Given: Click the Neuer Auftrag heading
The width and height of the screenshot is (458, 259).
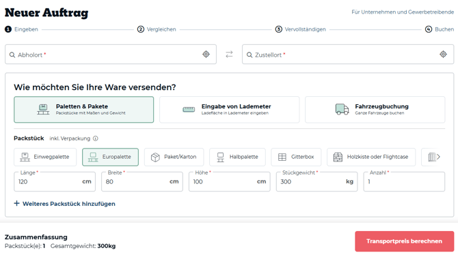Looking at the screenshot, I should click(x=46, y=13).
